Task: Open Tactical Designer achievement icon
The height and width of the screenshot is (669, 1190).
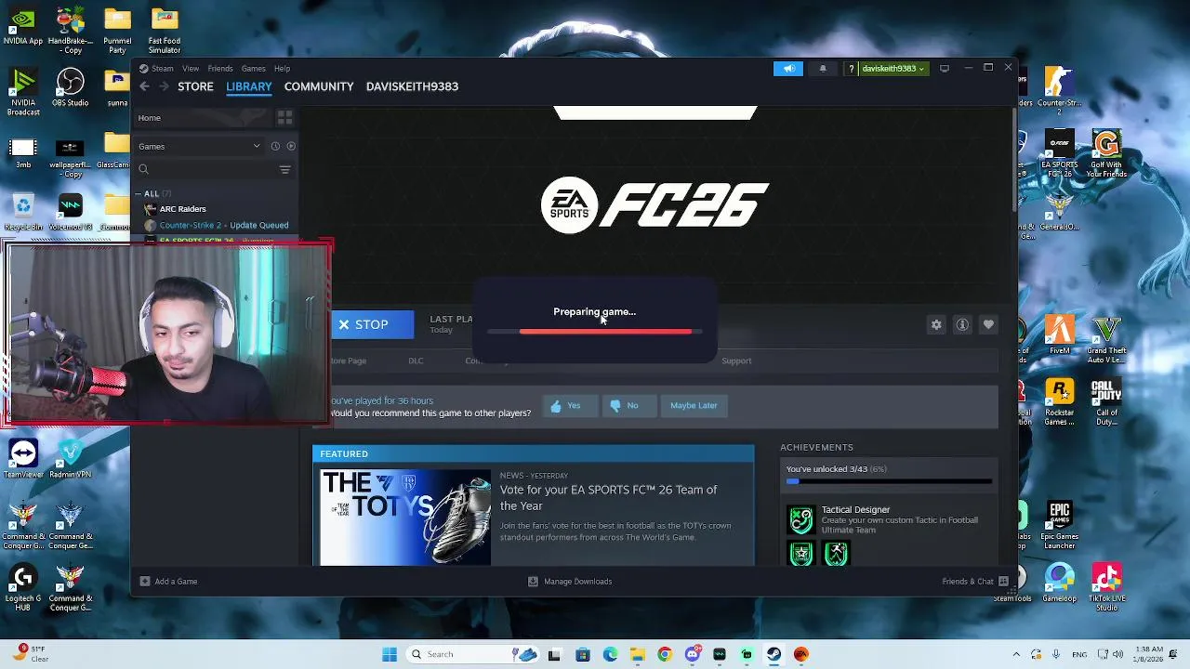Action: [x=800, y=519]
